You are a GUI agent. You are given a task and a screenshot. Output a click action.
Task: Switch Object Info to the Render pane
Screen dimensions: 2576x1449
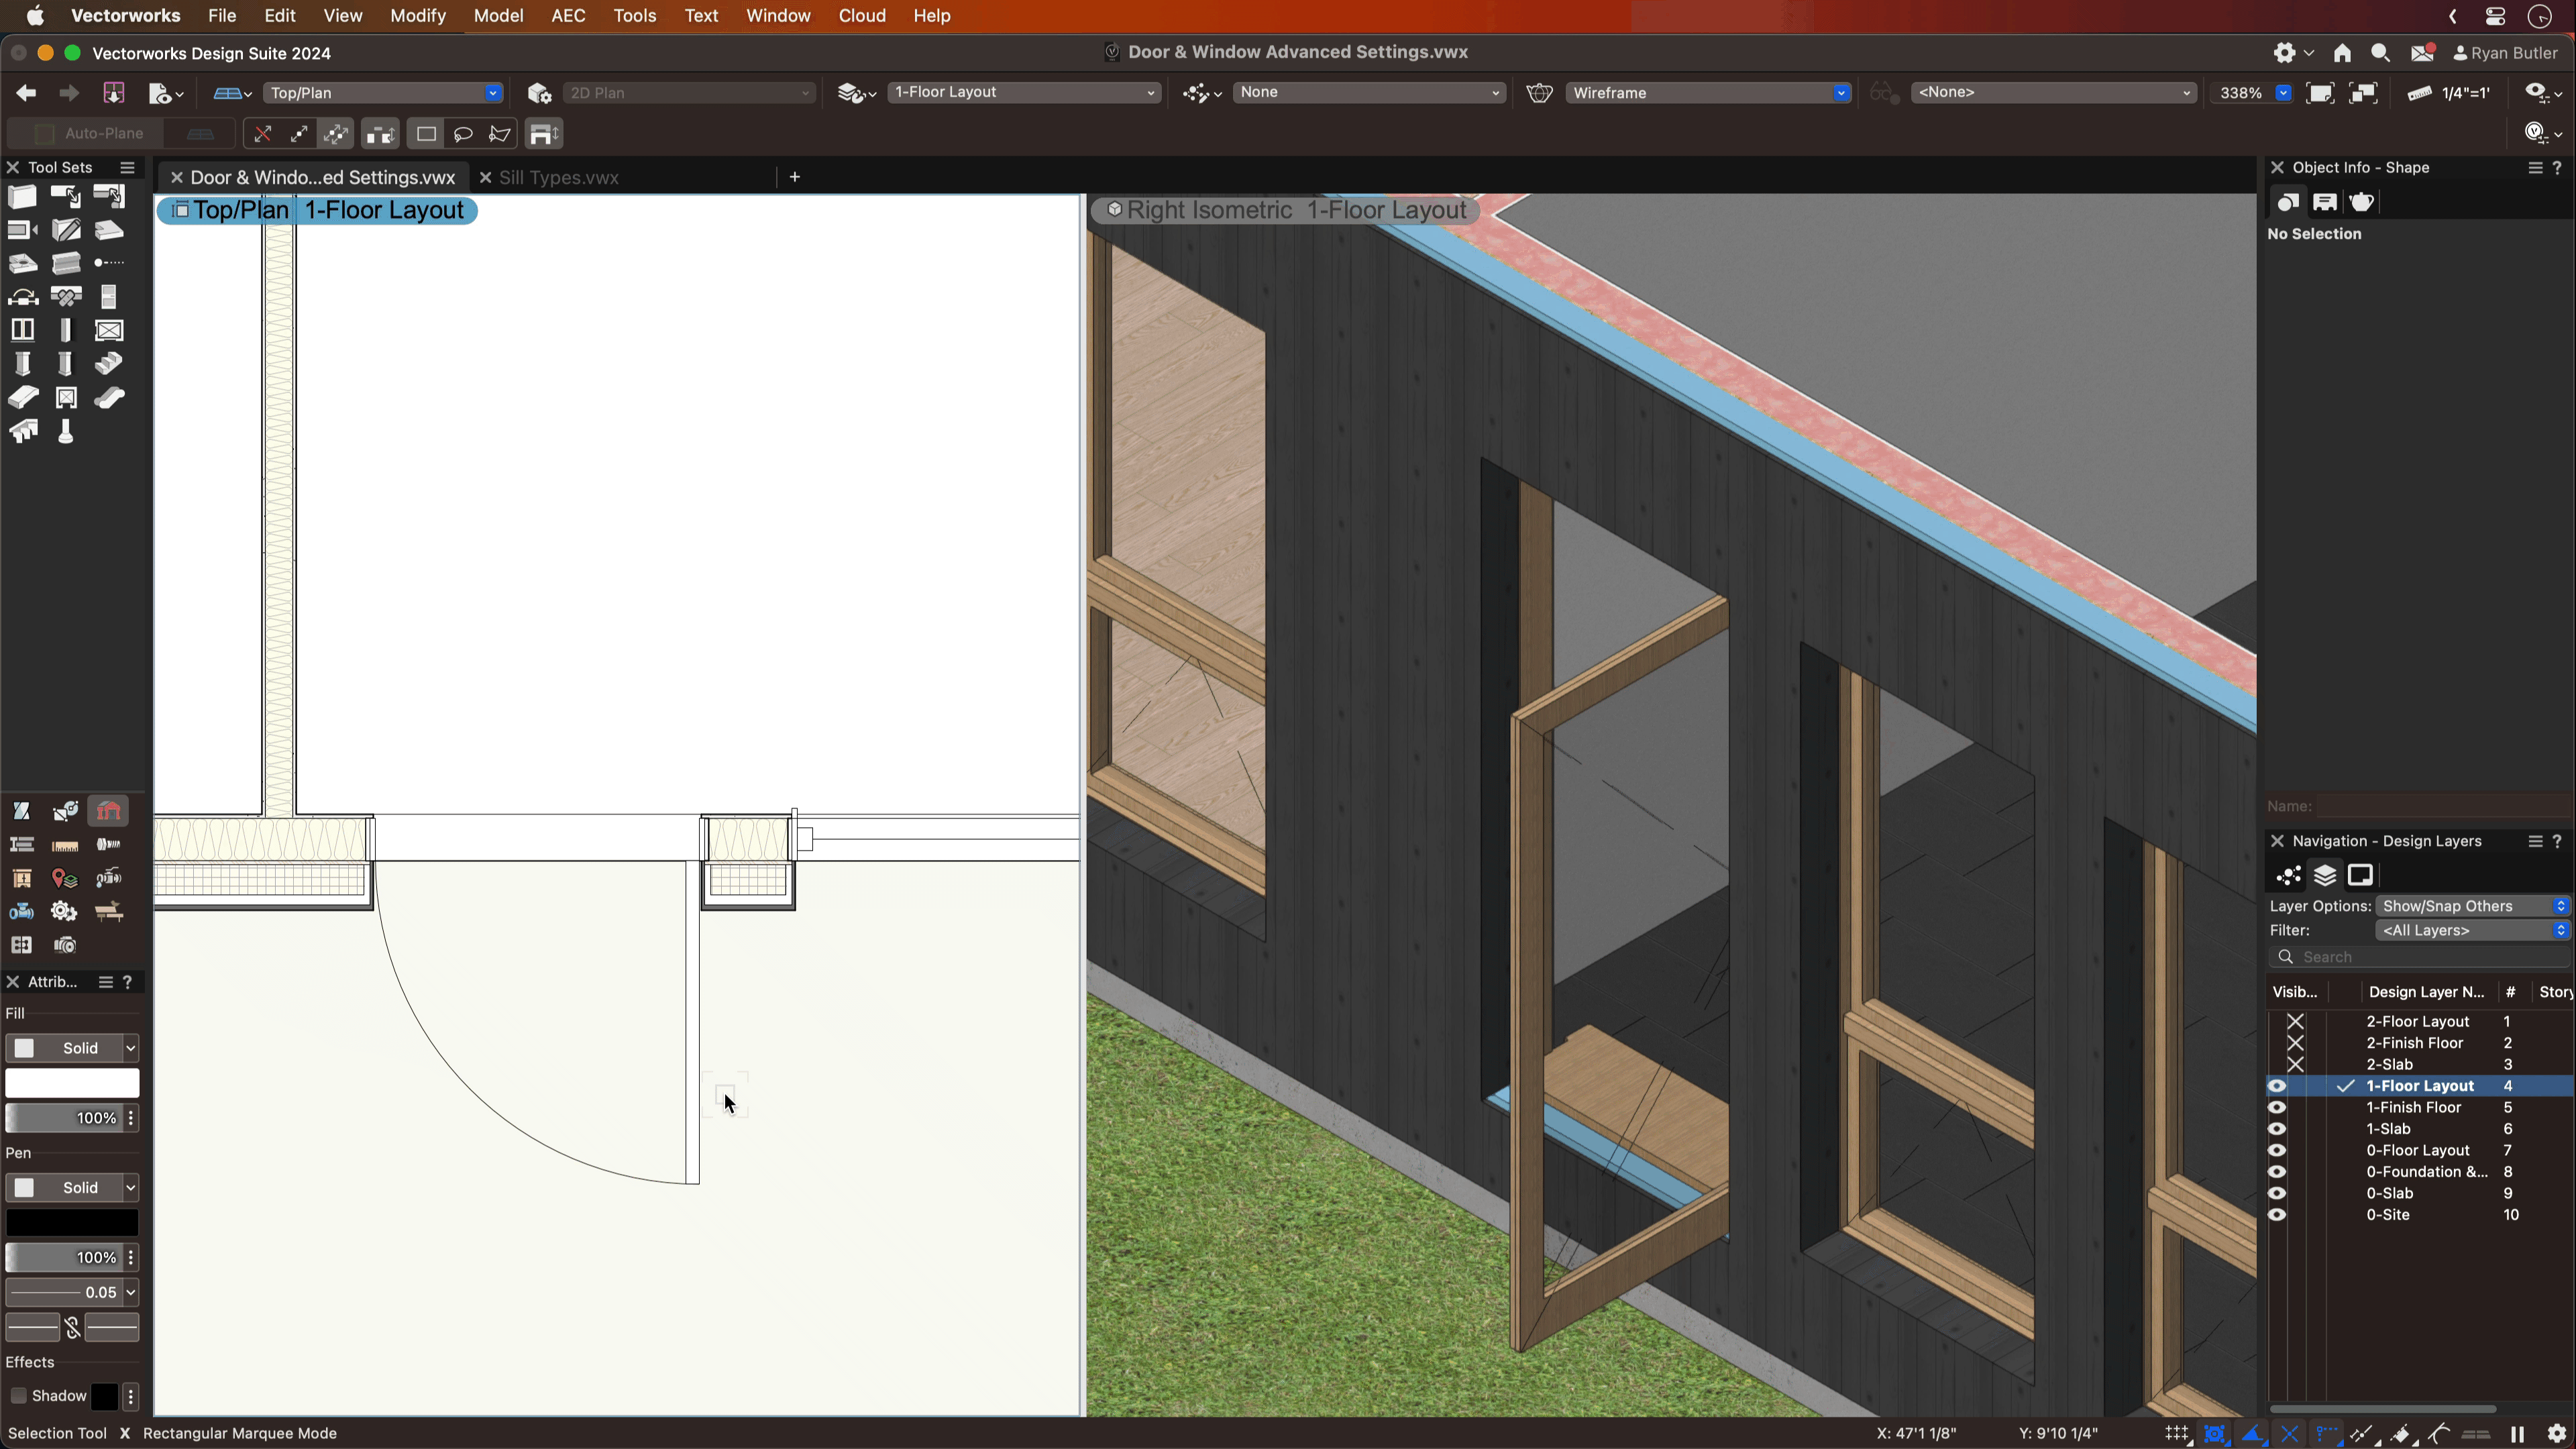coord(2363,202)
